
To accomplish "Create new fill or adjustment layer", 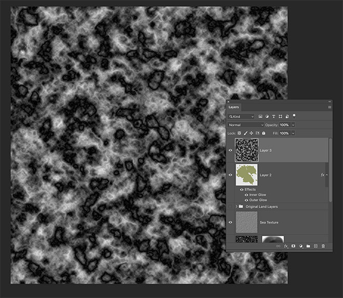I will 300,245.
